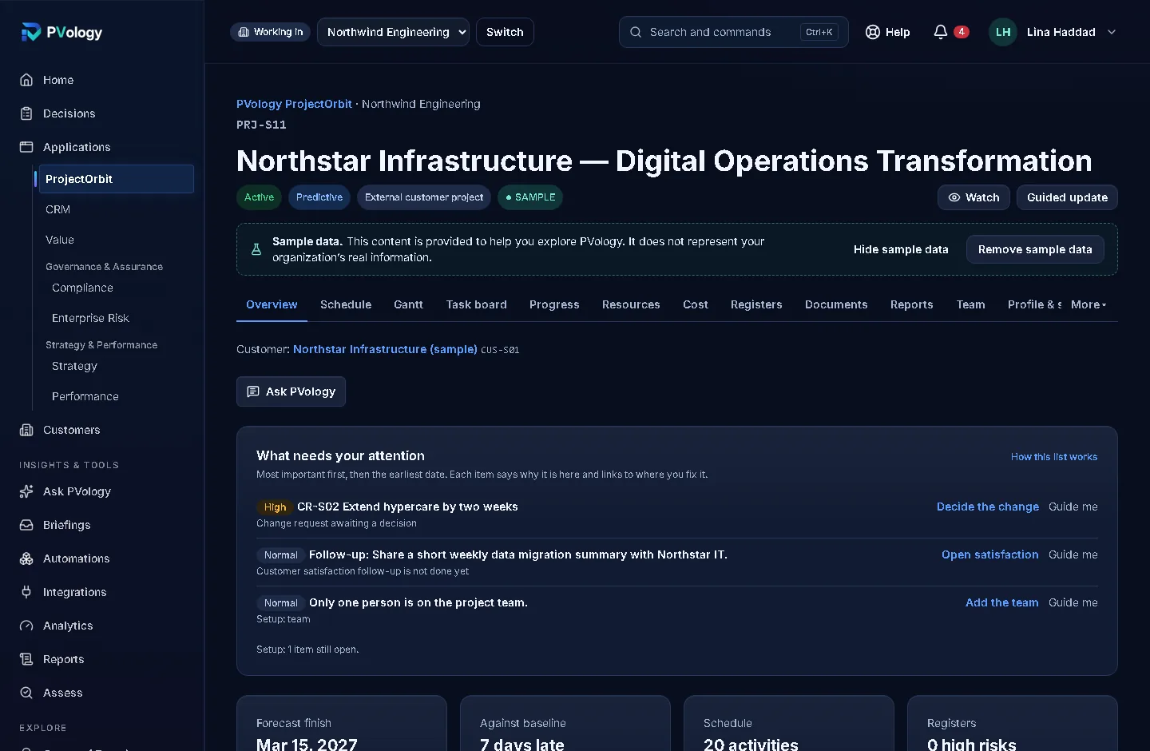Viewport: 1150px width, 751px height.
Task: Switch to the Schedule tab
Action: (346, 304)
